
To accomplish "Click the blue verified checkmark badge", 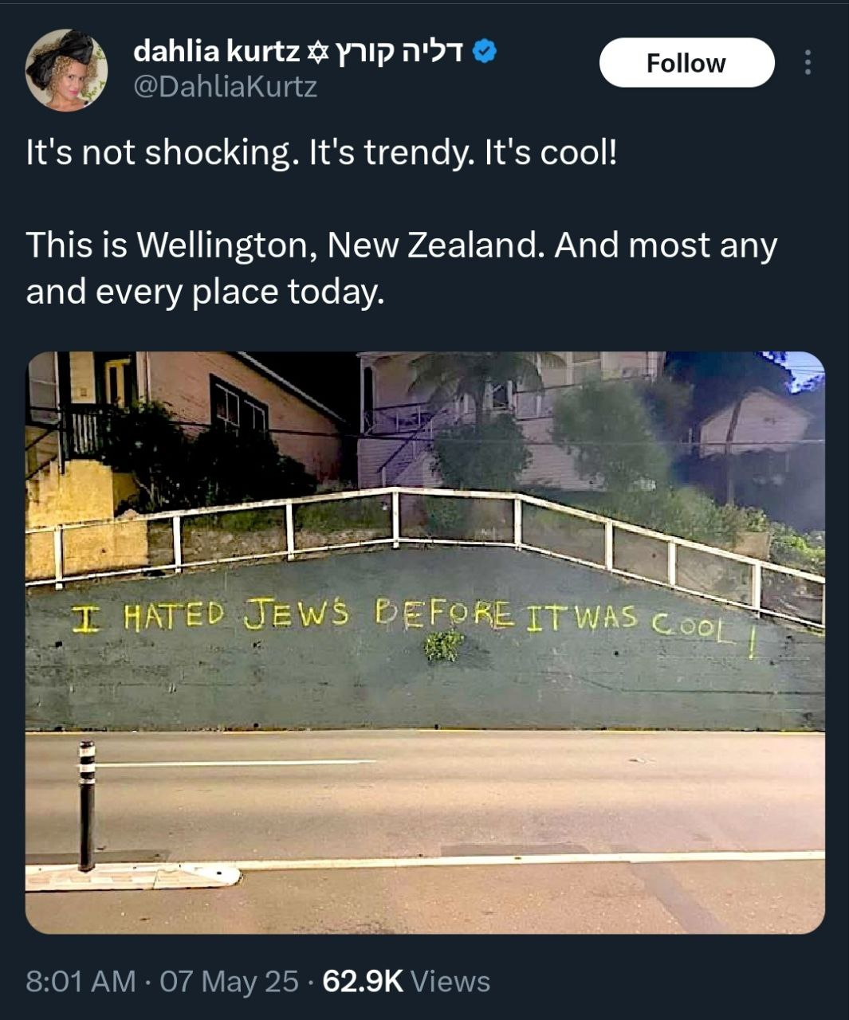I will [485, 53].
